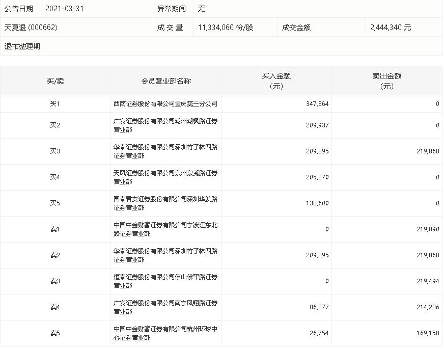
Task: Click buy amount 347,864 cell
Action: [x=317, y=104]
